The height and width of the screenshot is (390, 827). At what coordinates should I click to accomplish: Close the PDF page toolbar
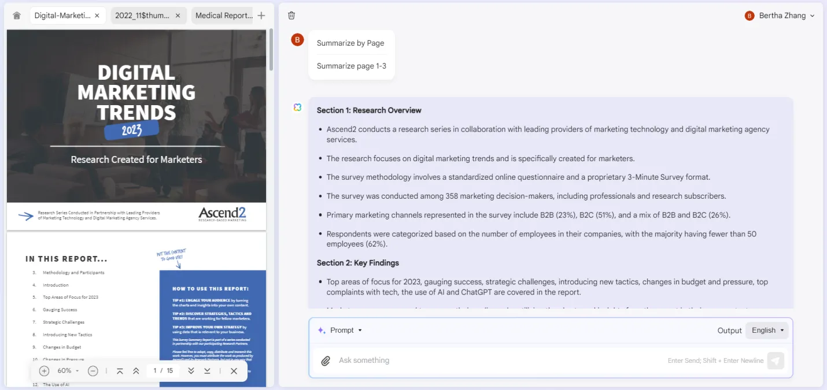coord(234,371)
